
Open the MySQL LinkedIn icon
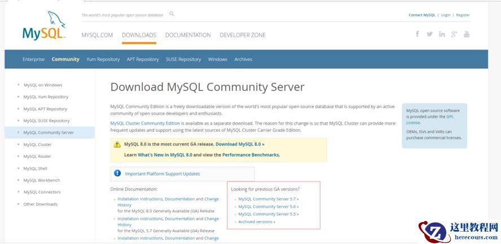[442, 34]
